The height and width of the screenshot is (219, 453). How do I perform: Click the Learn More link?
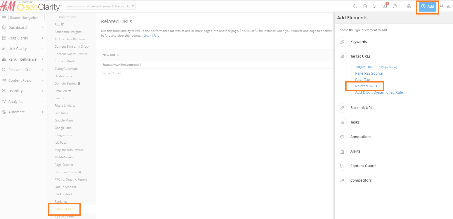[x=151, y=36]
